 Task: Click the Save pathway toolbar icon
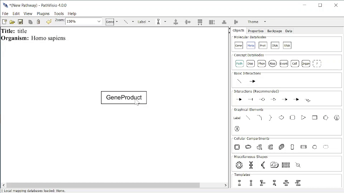pyautogui.click(x=20, y=22)
